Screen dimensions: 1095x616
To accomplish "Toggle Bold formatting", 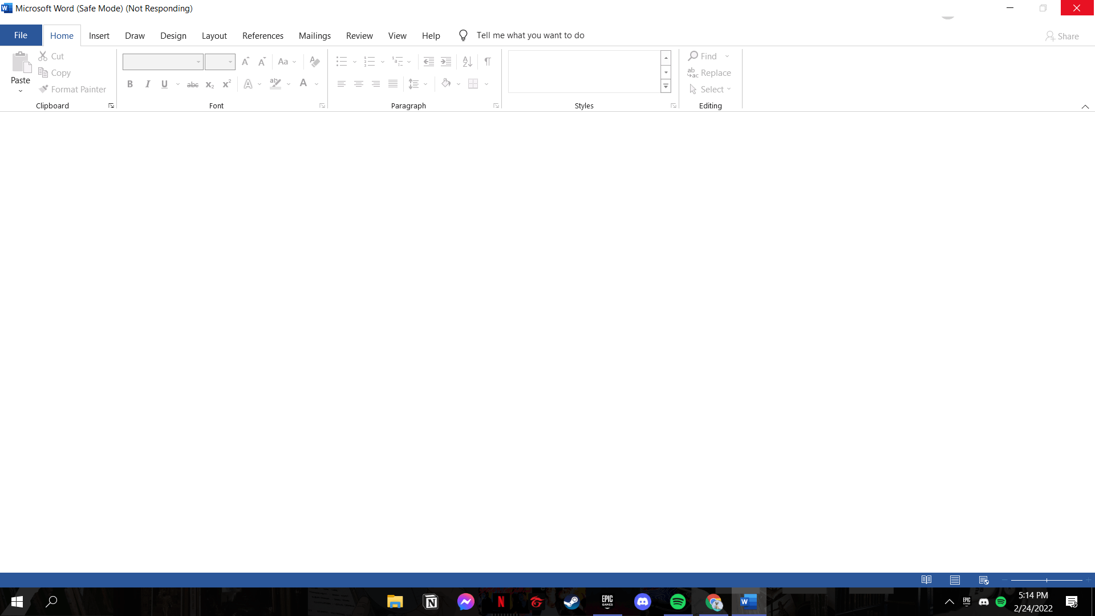I will [130, 84].
